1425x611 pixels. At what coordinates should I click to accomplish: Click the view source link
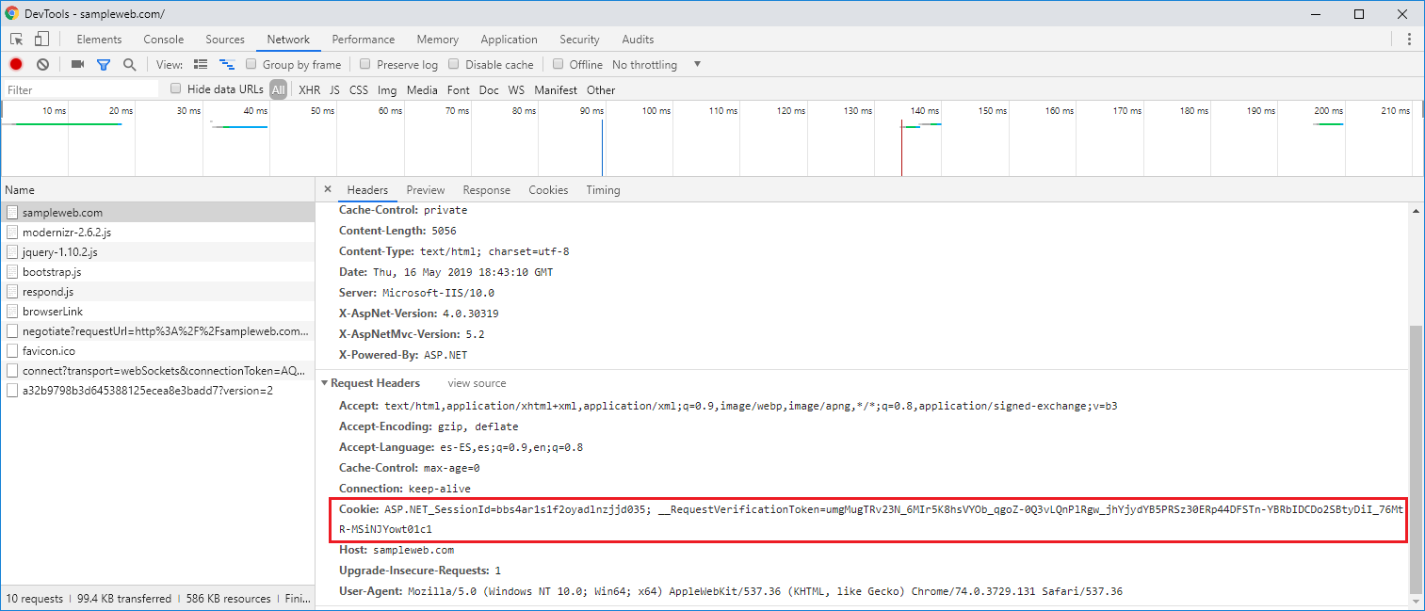477,383
